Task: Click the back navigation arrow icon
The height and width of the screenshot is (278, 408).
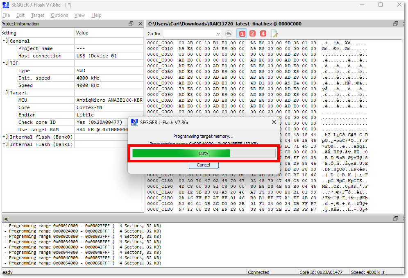Action: click(229, 34)
